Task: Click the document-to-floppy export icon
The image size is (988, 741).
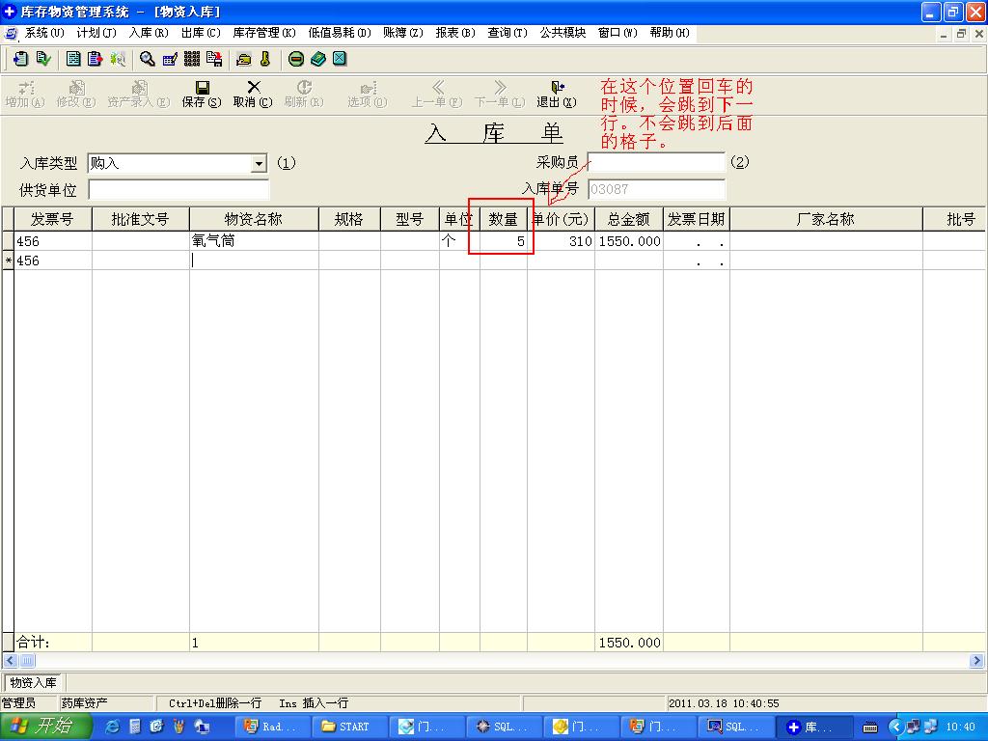Action: pyautogui.click(x=214, y=59)
